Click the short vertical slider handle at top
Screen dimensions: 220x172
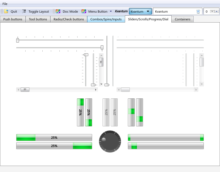click(x=86, y=54)
